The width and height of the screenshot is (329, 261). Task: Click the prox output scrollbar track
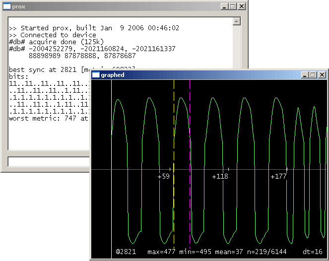pyautogui.click(x=237, y=47)
